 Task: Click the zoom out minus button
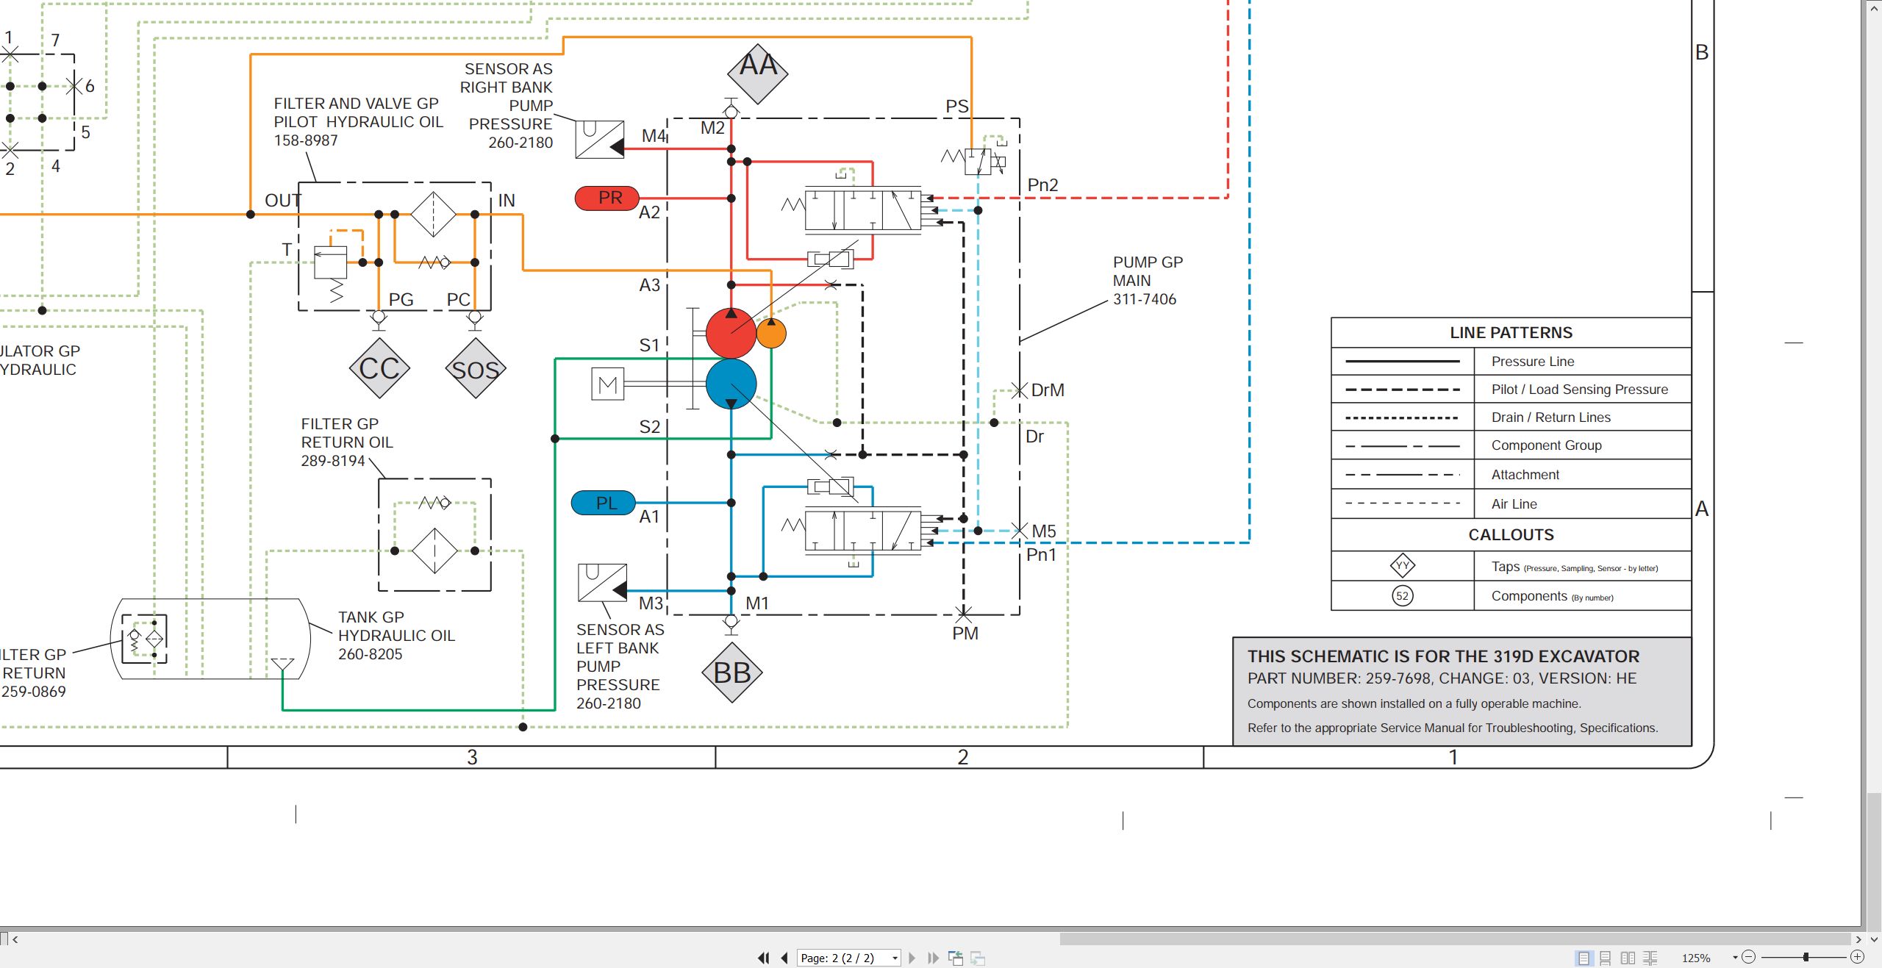(1749, 957)
